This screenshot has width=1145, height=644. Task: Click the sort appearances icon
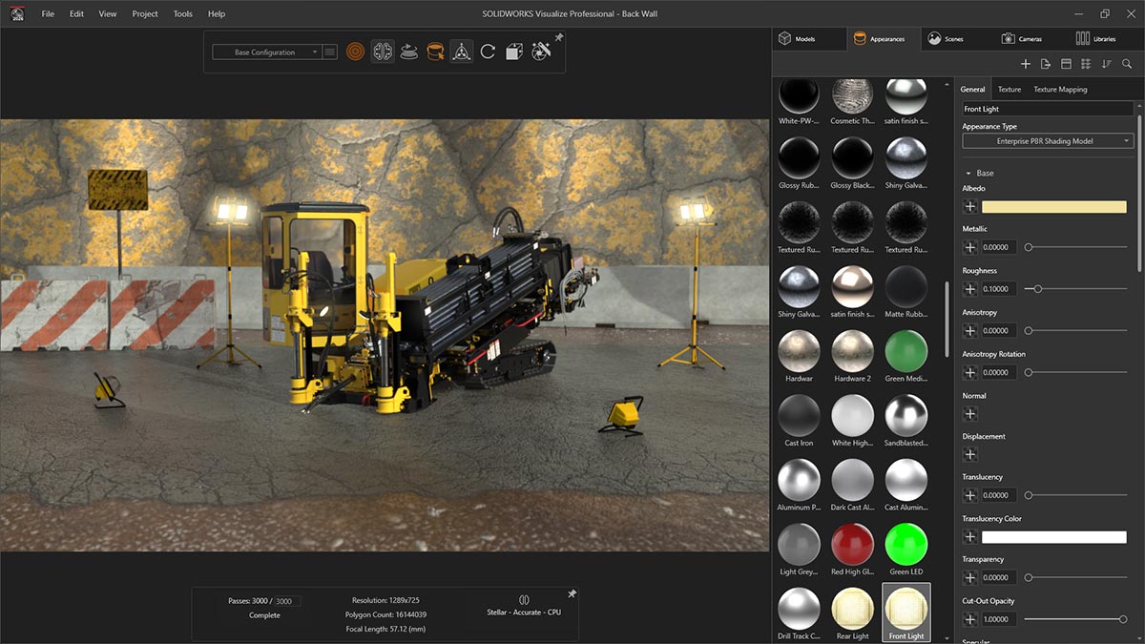1107,64
